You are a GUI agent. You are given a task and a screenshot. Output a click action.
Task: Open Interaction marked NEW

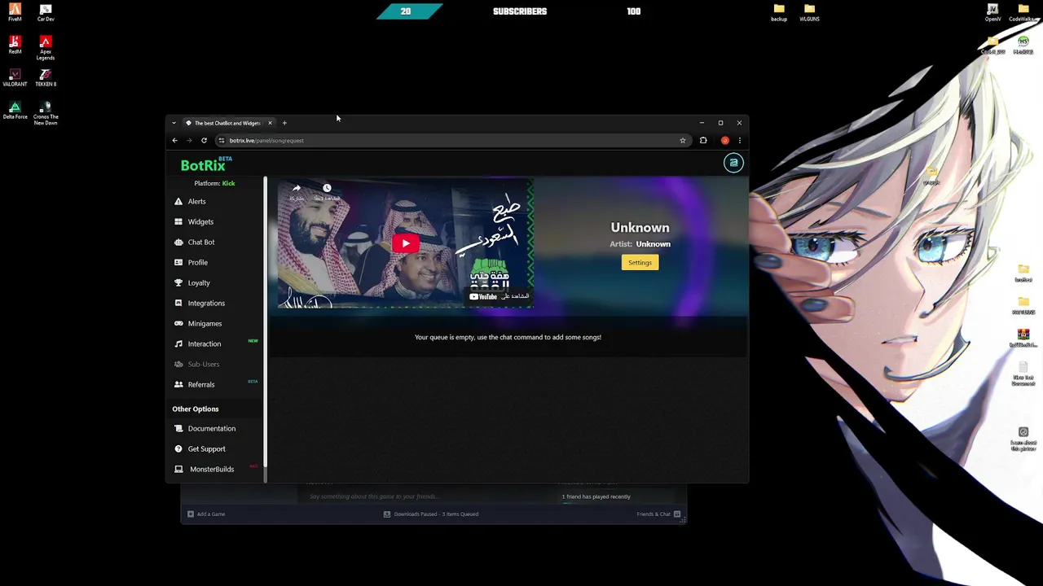(205, 343)
